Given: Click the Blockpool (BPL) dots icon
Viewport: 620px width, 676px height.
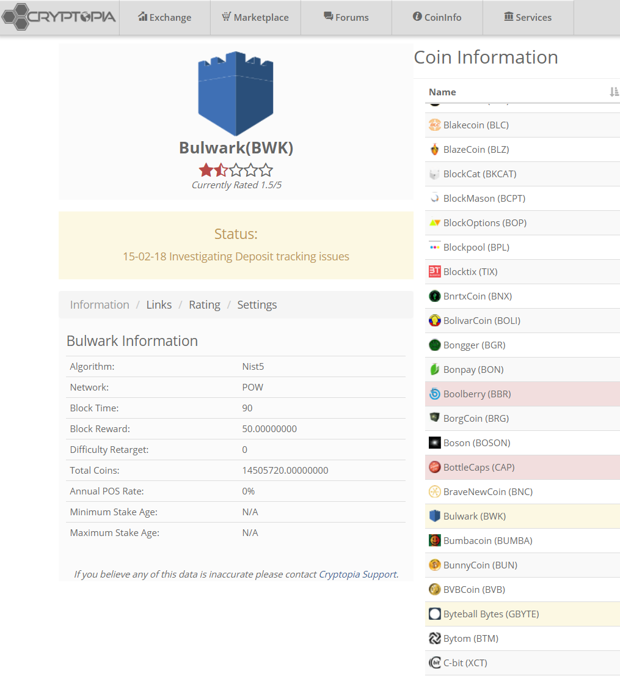Looking at the screenshot, I should pyautogui.click(x=435, y=248).
